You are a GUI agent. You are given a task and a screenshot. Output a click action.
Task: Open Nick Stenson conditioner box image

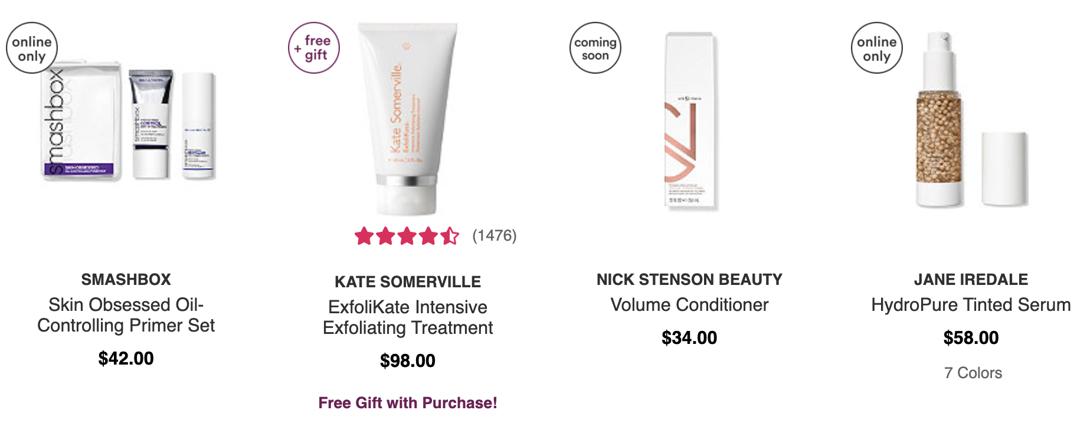[x=689, y=121]
